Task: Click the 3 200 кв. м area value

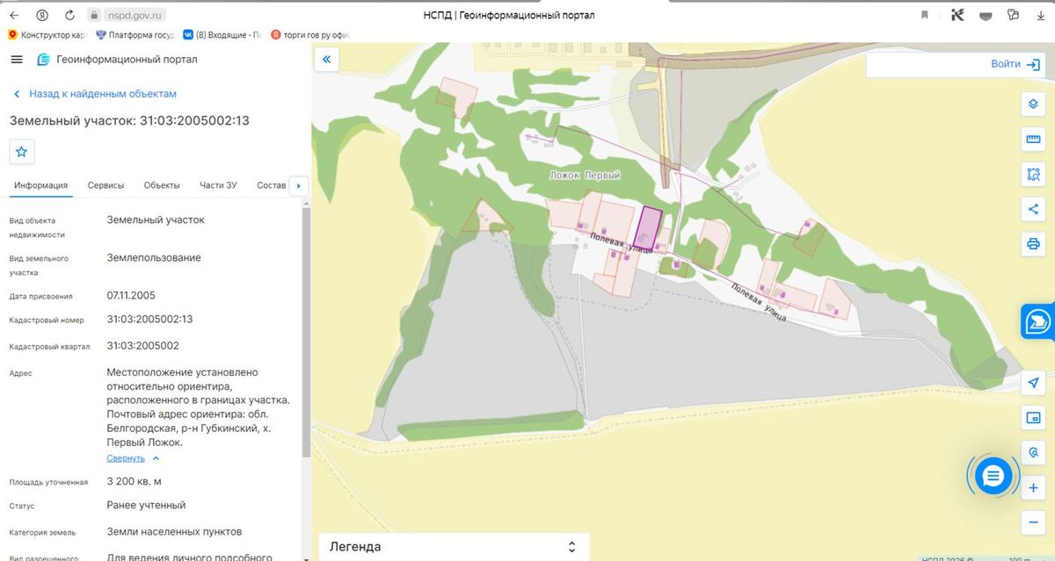Action: pos(134,482)
